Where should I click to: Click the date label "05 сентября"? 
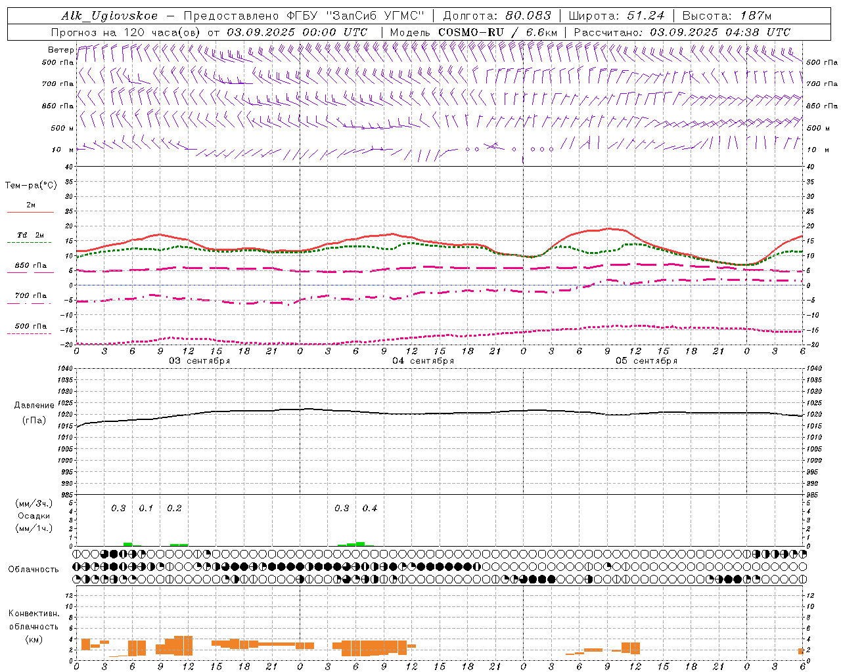tap(647, 361)
